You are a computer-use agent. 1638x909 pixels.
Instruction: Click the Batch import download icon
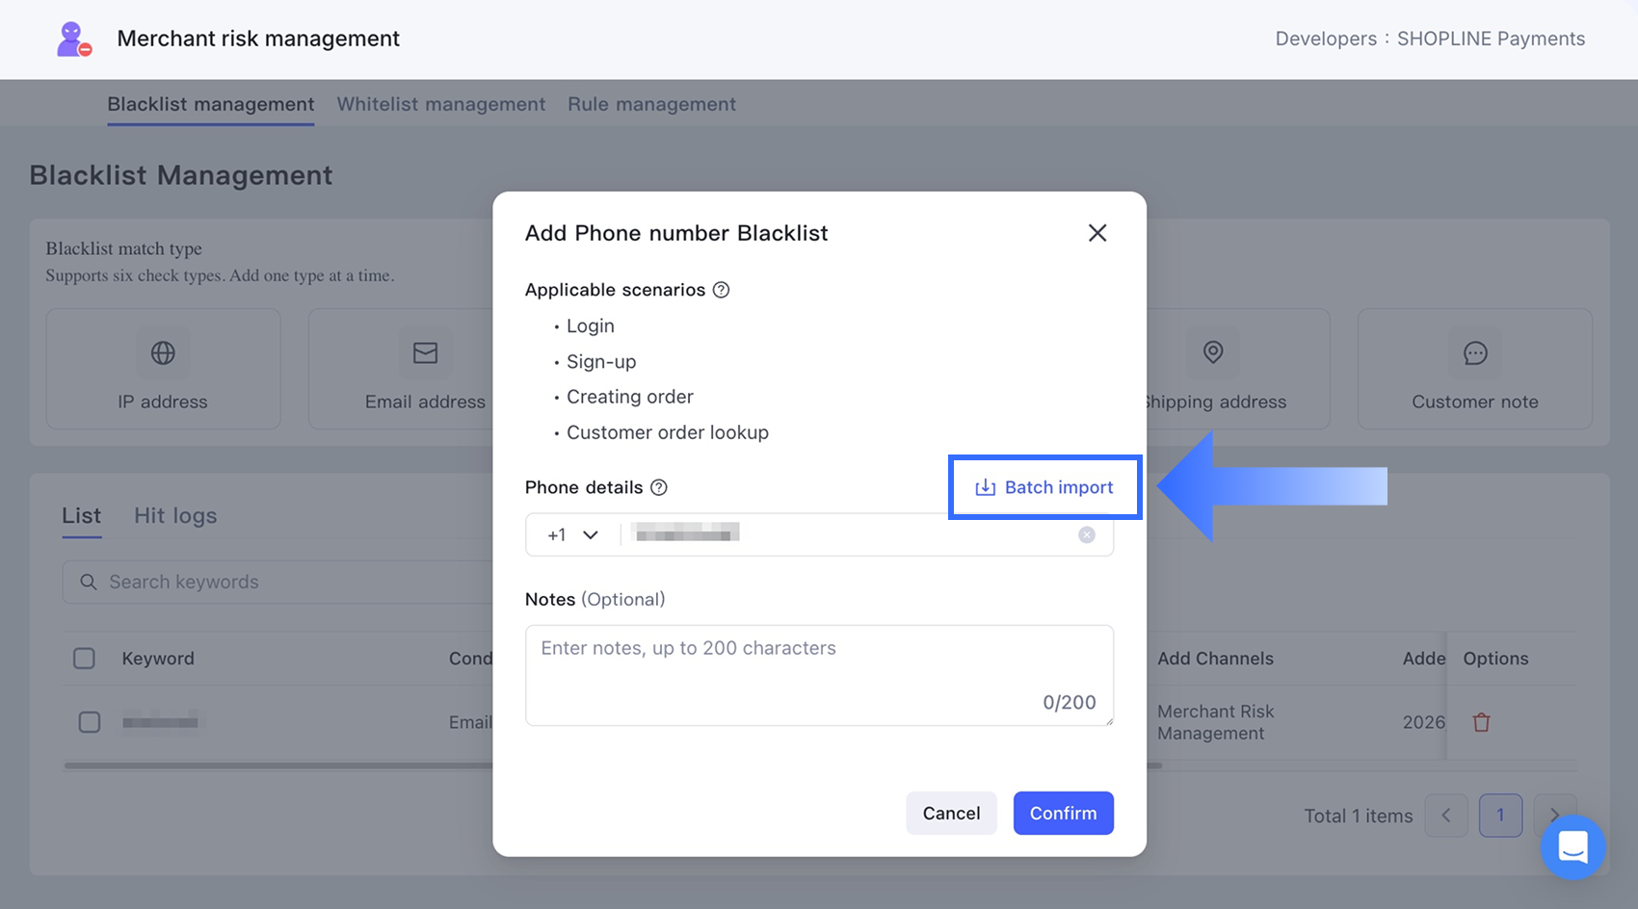[985, 487]
